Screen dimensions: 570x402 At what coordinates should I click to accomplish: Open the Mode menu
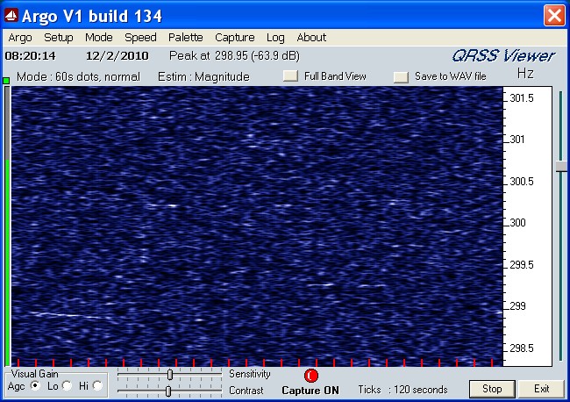99,38
